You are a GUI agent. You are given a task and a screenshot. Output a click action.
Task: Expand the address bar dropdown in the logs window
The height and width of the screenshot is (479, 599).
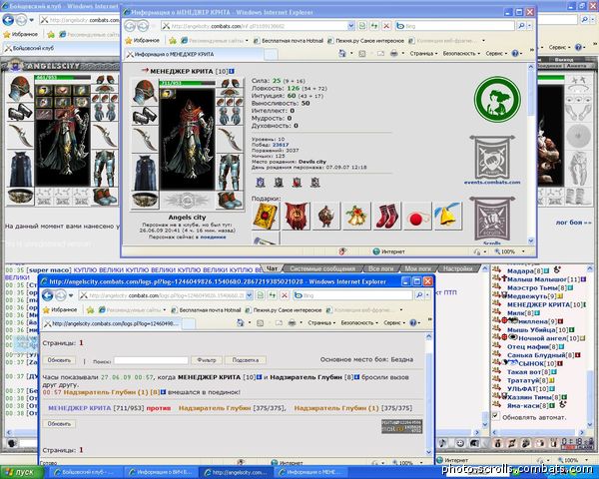pyautogui.click(x=249, y=295)
